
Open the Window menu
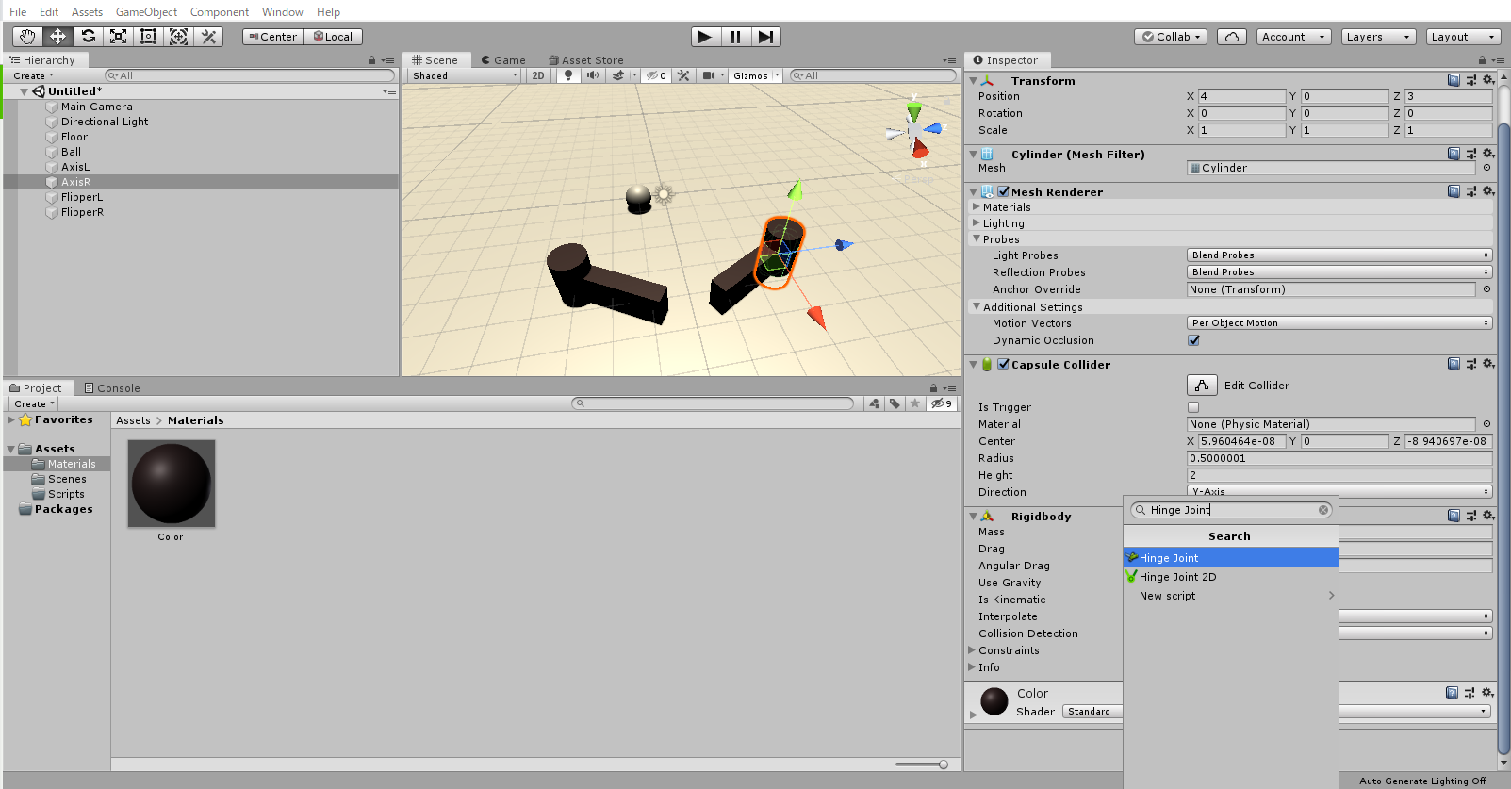pyautogui.click(x=282, y=12)
